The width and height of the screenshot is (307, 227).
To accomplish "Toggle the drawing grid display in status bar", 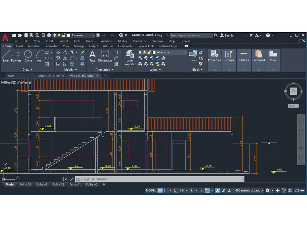I will coord(160,190).
